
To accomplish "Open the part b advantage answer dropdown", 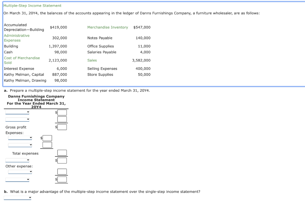I will coord(18,198).
